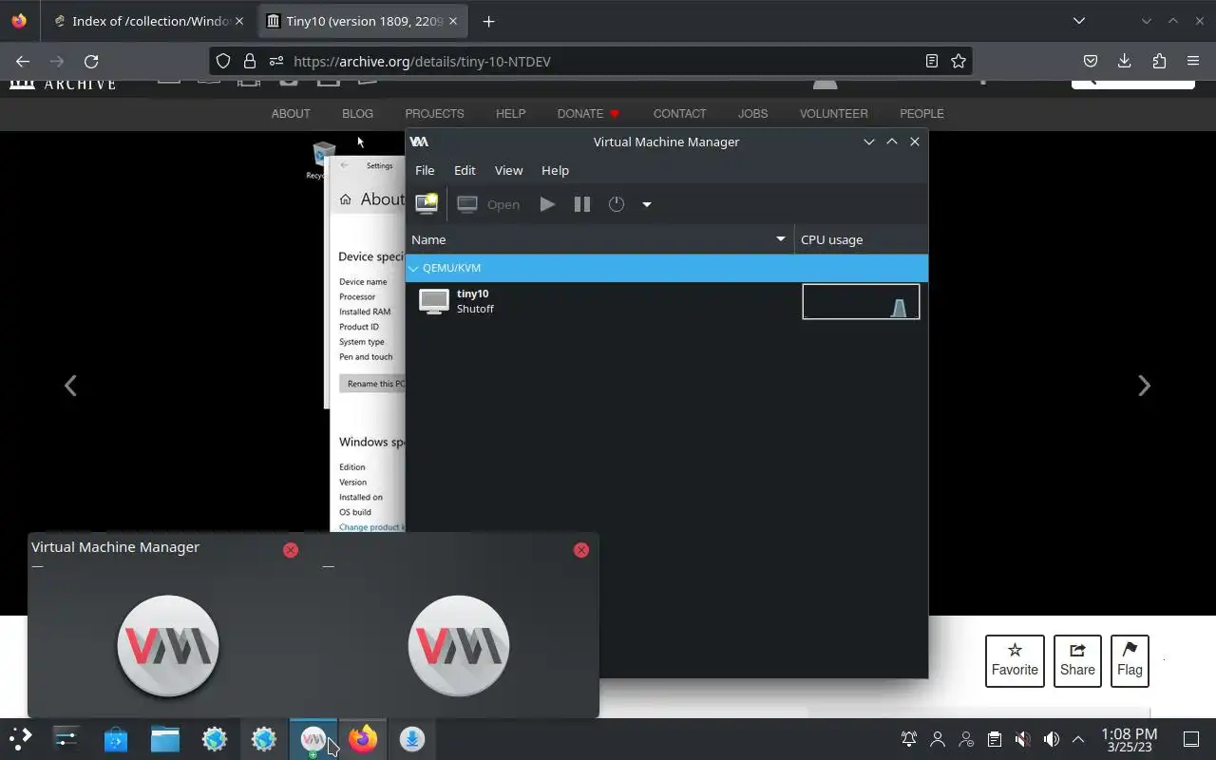Open the Dolphin file manager from taskbar

coord(165,738)
